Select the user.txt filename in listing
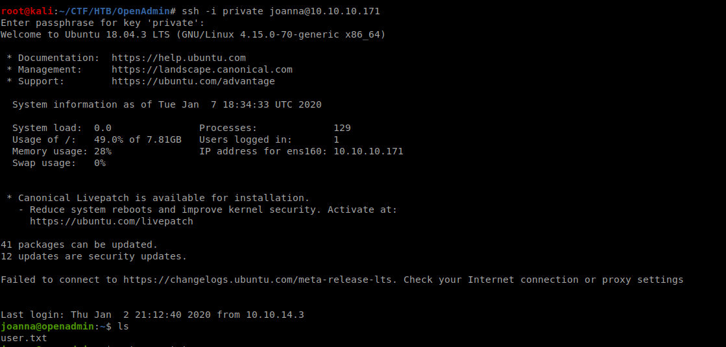Image resolution: width=726 pixels, height=347 pixels. tap(24, 338)
